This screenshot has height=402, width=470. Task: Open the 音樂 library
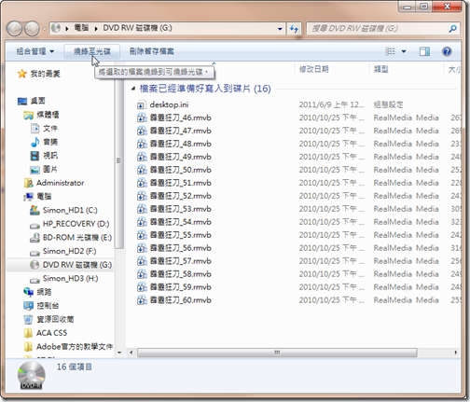pyautogui.click(x=44, y=142)
